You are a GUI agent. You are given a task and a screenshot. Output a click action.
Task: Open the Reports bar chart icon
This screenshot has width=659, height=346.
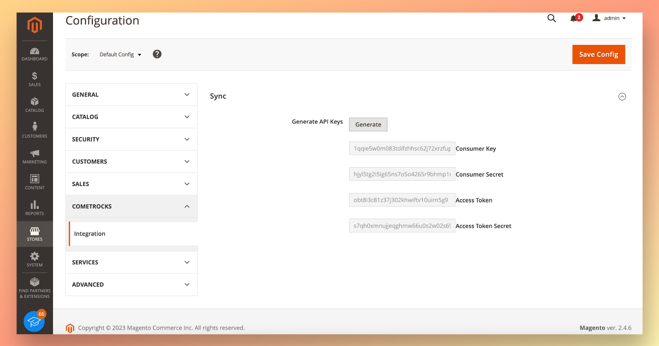(x=35, y=204)
